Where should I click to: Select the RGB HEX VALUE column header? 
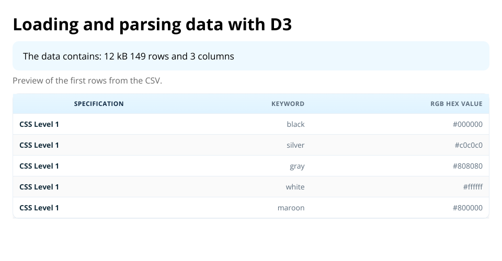(457, 104)
